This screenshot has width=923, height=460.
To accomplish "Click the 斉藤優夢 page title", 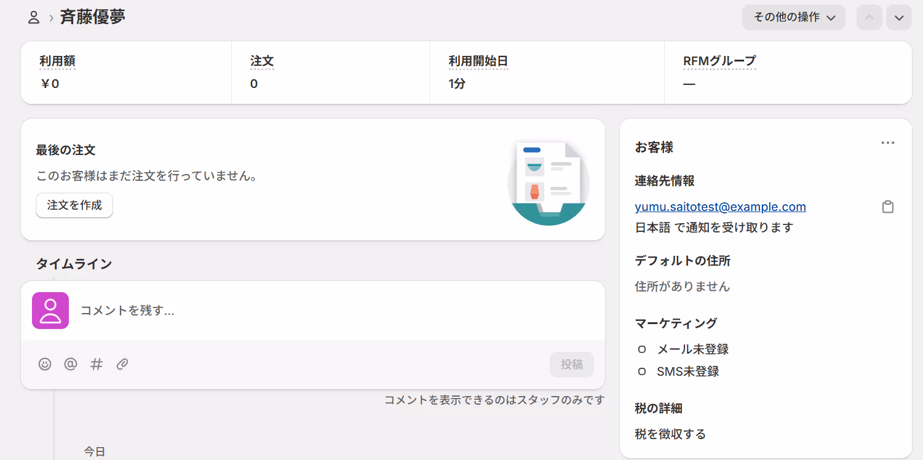I will 93,17.
